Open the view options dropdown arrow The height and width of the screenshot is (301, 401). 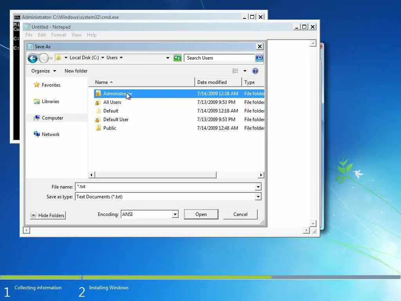[x=245, y=71]
